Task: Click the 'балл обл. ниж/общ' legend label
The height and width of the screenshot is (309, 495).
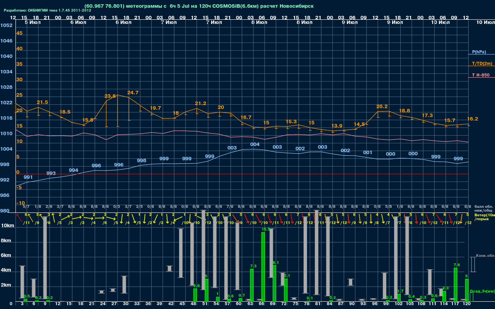Action: click(x=484, y=209)
